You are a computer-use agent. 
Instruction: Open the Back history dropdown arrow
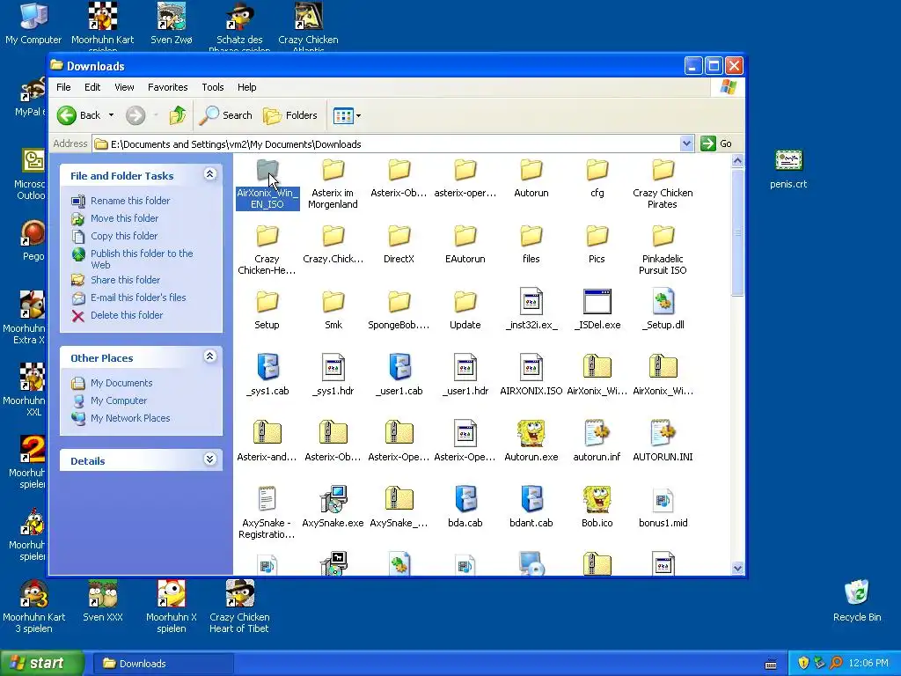tap(111, 115)
